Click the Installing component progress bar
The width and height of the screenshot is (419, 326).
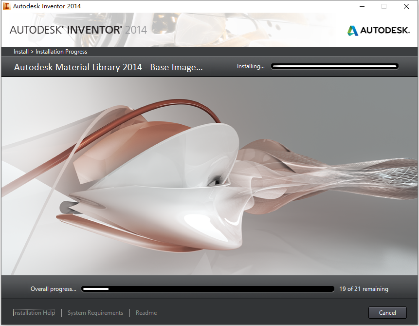coord(334,66)
